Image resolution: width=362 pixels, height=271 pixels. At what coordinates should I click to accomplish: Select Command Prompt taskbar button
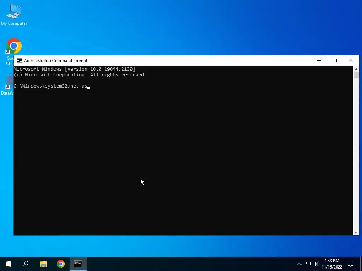click(78, 264)
